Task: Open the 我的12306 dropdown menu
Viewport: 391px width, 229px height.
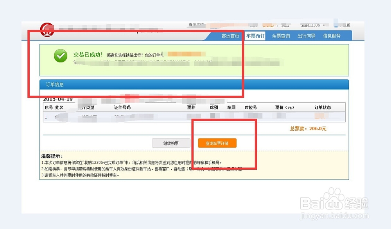Action: (310, 24)
